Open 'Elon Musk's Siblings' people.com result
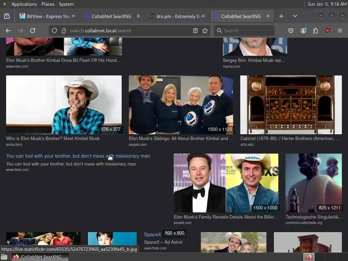This screenshot has width=348, height=261. pyautogui.click(x=181, y=139)
